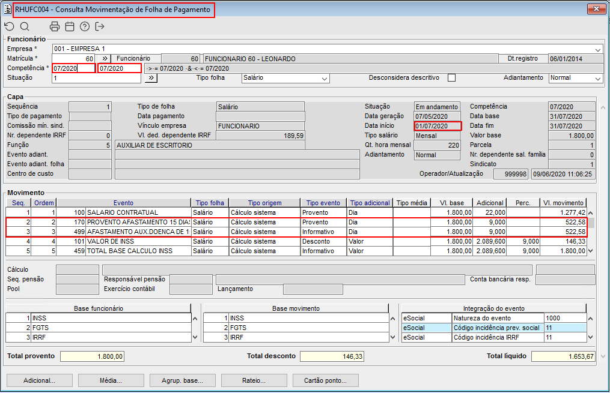Screen dimensions: 610x393
Task: Open the Tipo folha dropdown
Action: point(325,79)
